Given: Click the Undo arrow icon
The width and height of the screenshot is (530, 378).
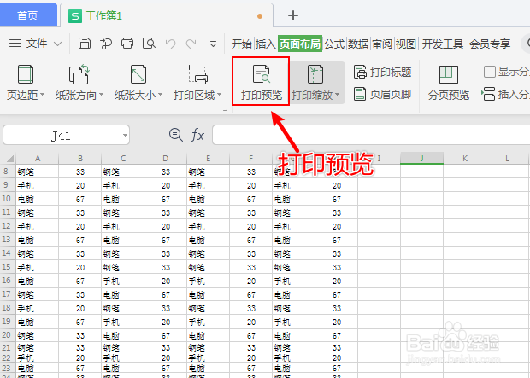Looking at the screenshot, I should click(x=170, y=44).
